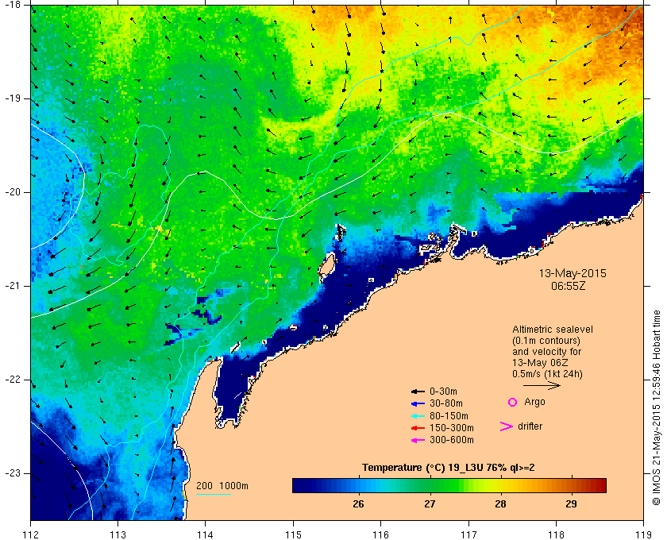Click the time label 06:55Z
Screen dimensions: 667x540
click(x=569, y=286)
